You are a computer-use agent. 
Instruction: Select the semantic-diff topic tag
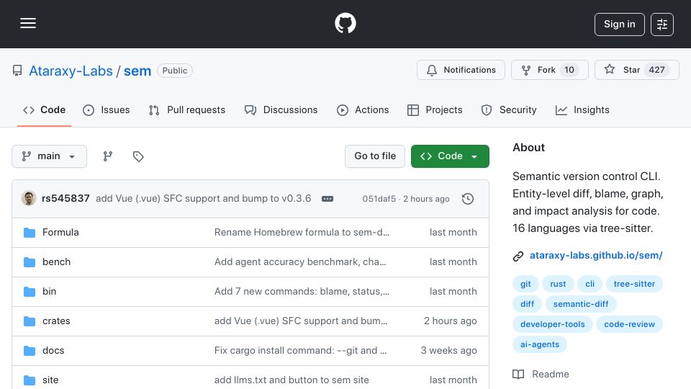pyautogui.click(x=581, y=304)
